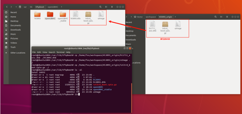Image resolution: width=242 pixels, height=114 pixels.
Task: Toggle list view in Hi3093_origin window
Action: point(221,17)
